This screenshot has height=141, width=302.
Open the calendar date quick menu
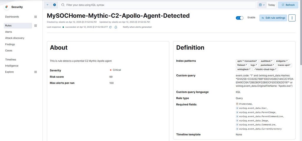click(x=262, y=5)
